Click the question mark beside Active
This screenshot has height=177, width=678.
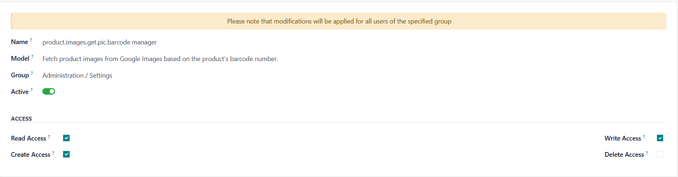point(32,90)
